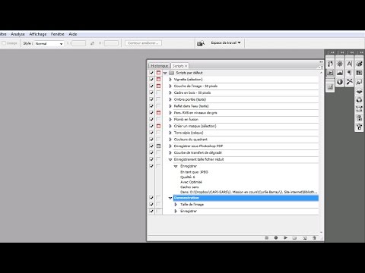Click the Contour amélioré button
Image resolution: width=365 pixels, height=273 pixels.
pos(143,43)
